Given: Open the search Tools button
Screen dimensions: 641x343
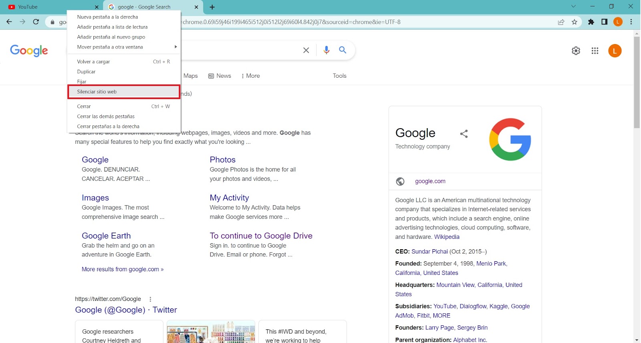Looking at the screenshot, I should point(340,76).
